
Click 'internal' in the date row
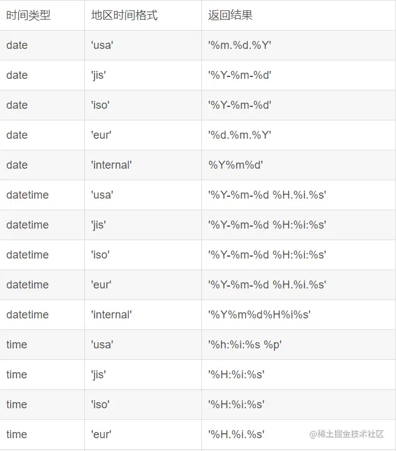111,165
